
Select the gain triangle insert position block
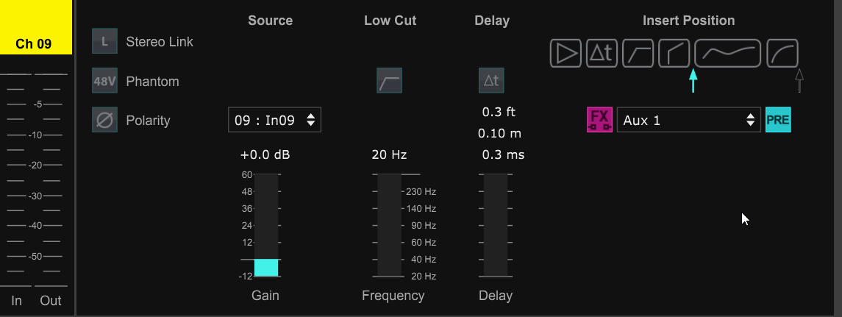(x=566, y=53)
